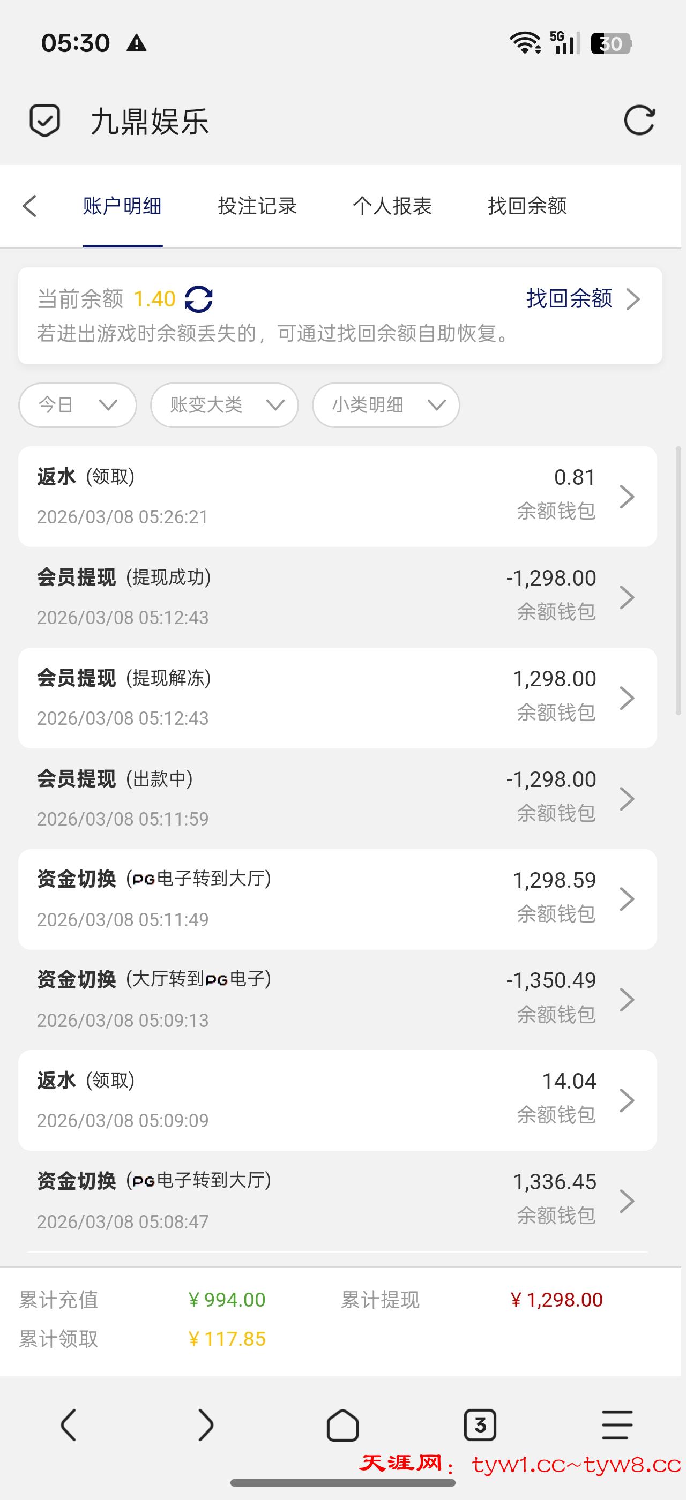Go forward using browser bottom forward arrow
This screenshot has width=686, height=1500.
(x=206, y=1425)
